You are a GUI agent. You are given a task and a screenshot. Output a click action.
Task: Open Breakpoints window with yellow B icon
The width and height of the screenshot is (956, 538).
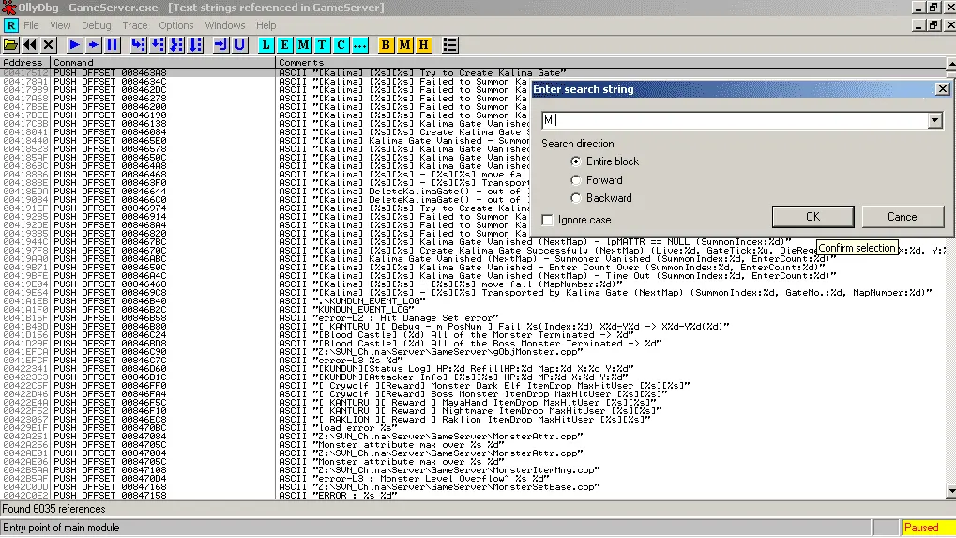[x=386, y=45]
